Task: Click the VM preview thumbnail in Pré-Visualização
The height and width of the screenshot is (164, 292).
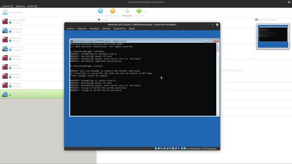Action: tap(273, 36)
